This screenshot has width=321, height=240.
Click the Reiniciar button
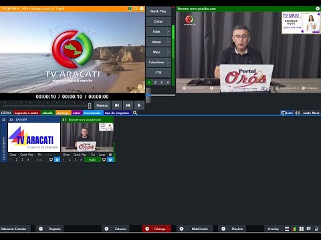[102, 105]
